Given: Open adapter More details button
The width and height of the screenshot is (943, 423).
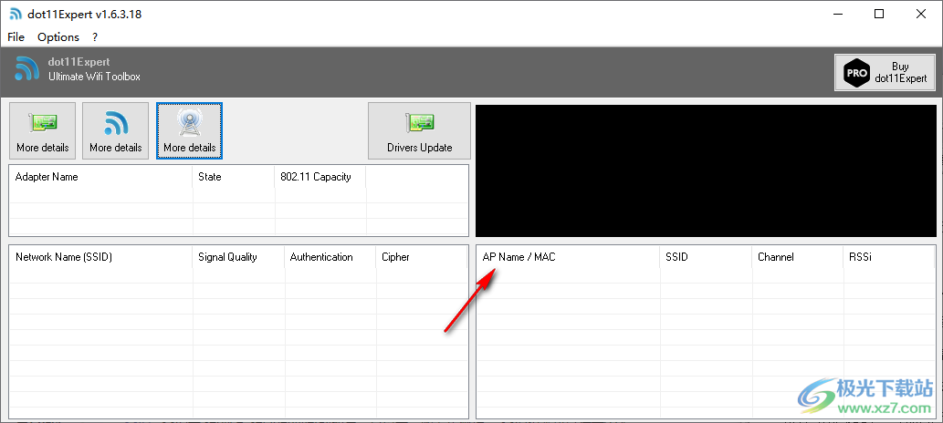Looking at the screenshot, I should pyautogui.click(x=43, y=131).
